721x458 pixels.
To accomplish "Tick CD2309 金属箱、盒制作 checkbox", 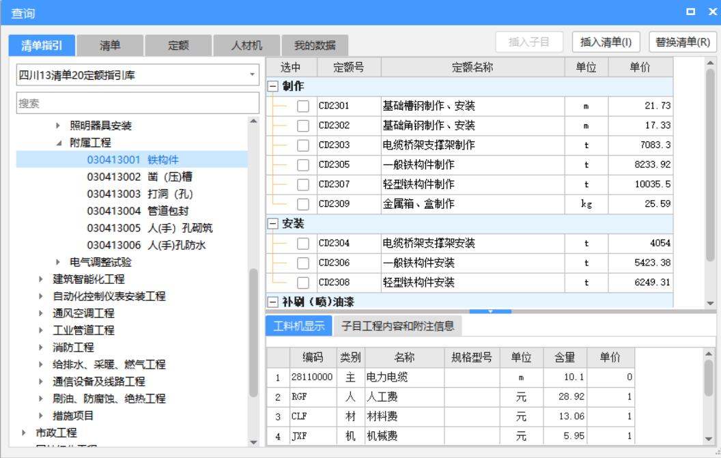I will (x=303, y=203).
